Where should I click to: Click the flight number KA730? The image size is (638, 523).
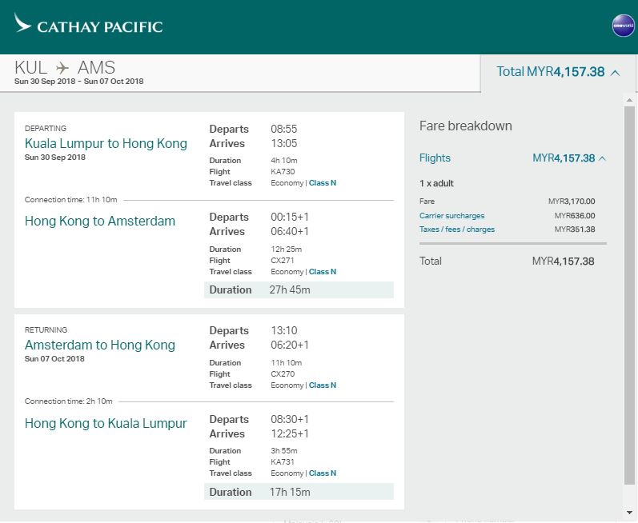(283, 171)
